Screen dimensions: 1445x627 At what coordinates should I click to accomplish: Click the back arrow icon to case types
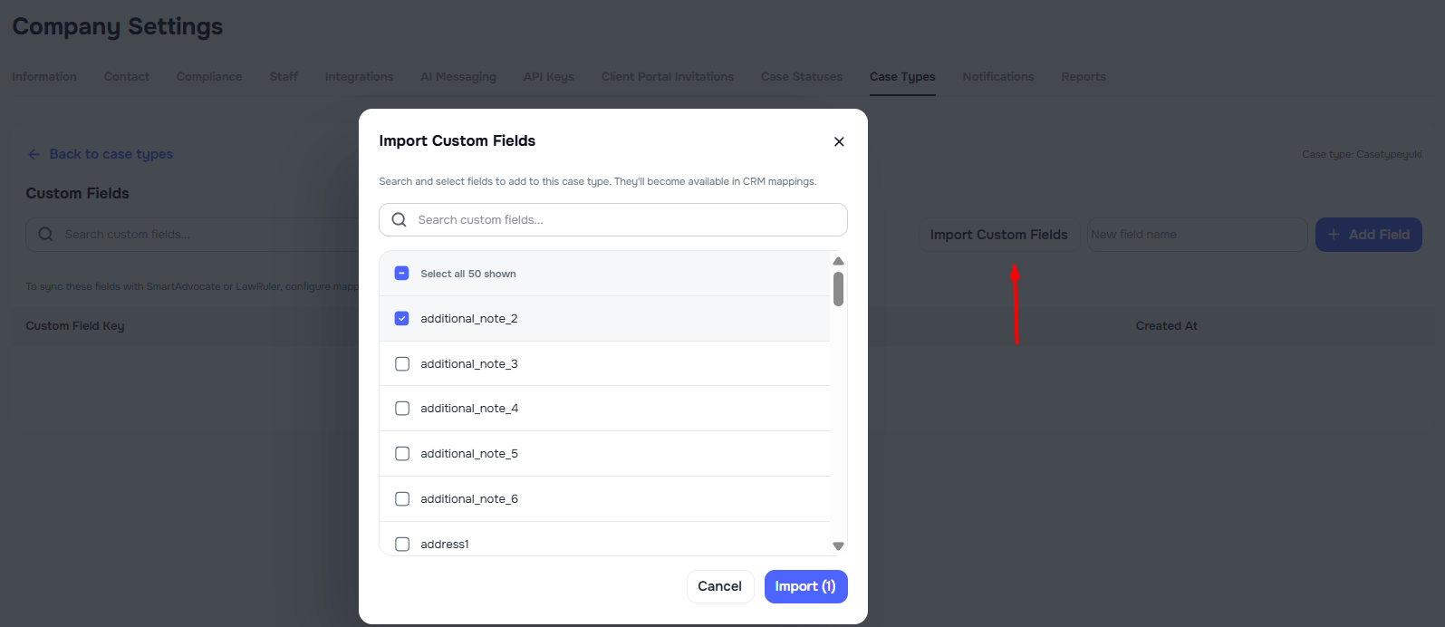pos(34,155)
